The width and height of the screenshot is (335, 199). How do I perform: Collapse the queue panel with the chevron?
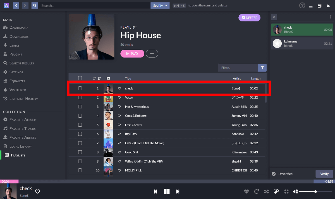tap(274, 17)
